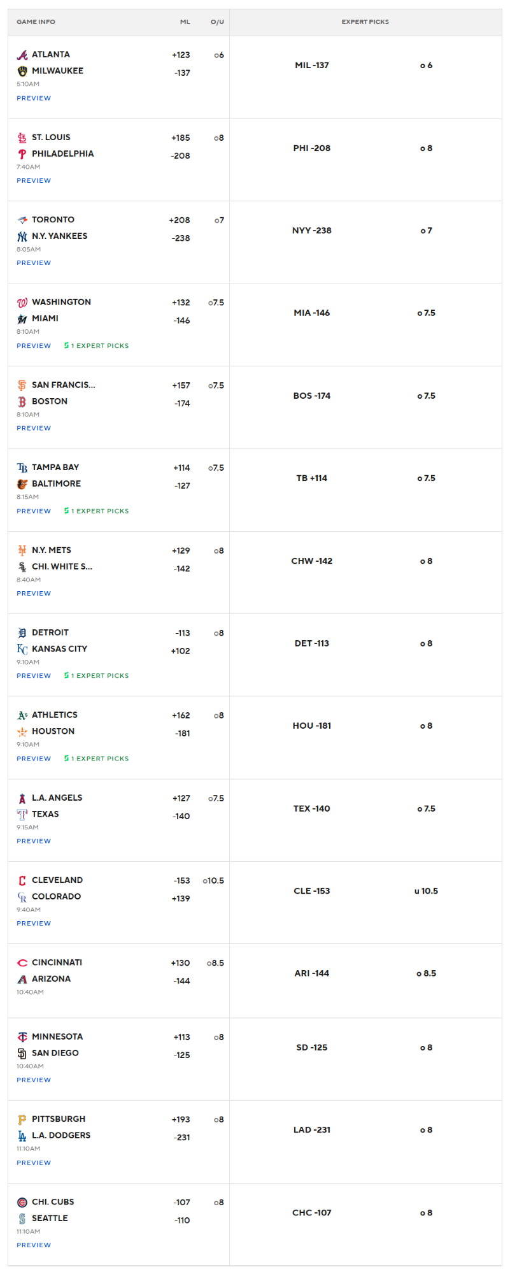The height and width of the screenshot is (1274, 510).
Task: Open Preview for Chi. Cubs vs Seattle
Action: pos(34,1245)
